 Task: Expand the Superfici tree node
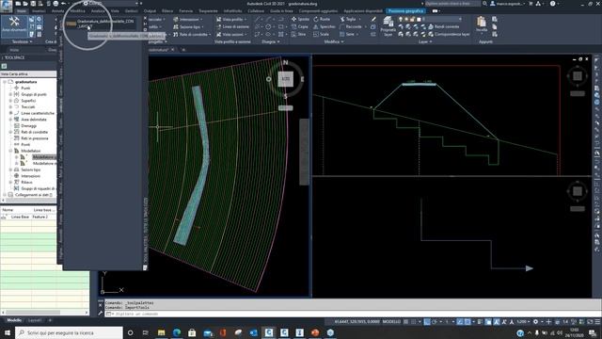[x=10, y=101]
